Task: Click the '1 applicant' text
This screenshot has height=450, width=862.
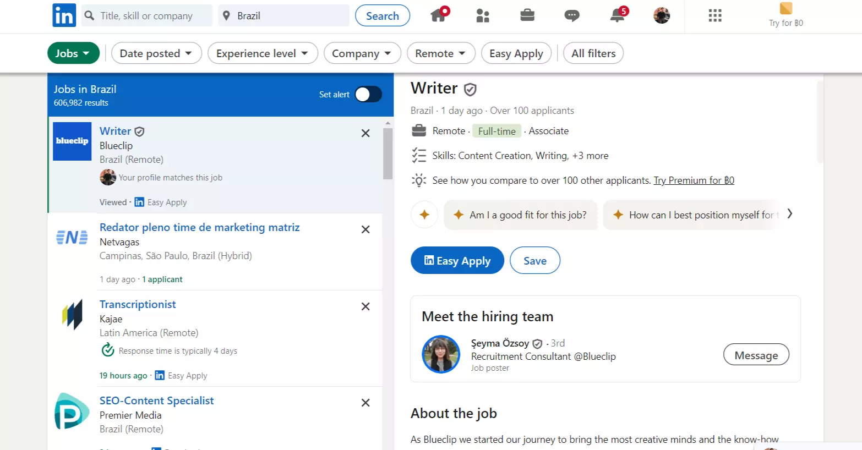Action: coord(162,279)
